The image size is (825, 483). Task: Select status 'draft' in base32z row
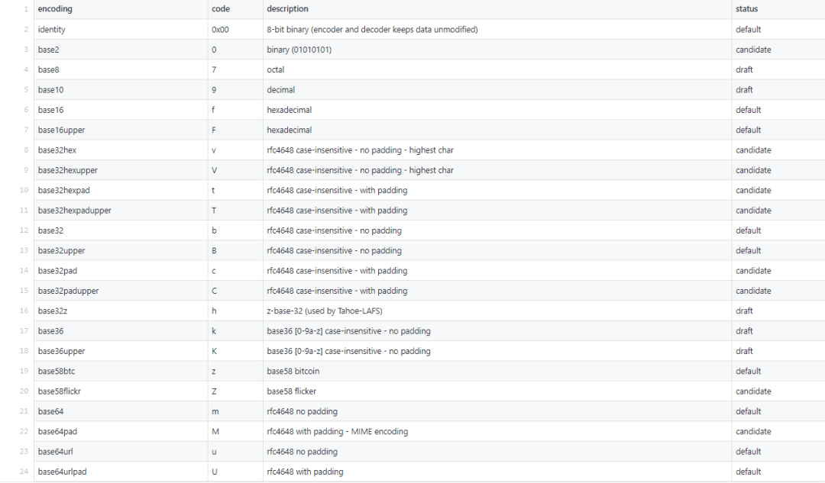click(744, 311)
